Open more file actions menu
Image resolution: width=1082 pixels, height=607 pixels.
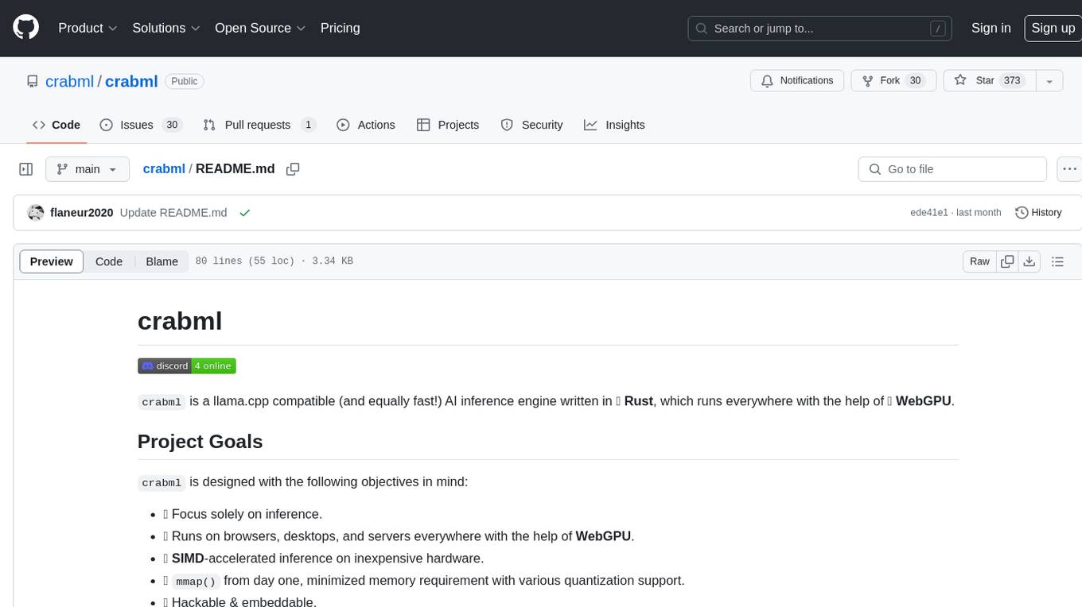(x=1069, y=169)
